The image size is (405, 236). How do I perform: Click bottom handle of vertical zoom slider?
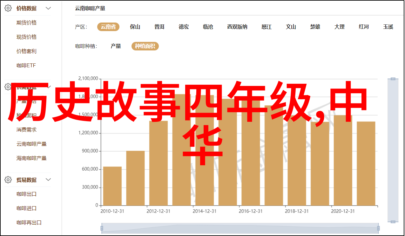click(x=393, y=221)
